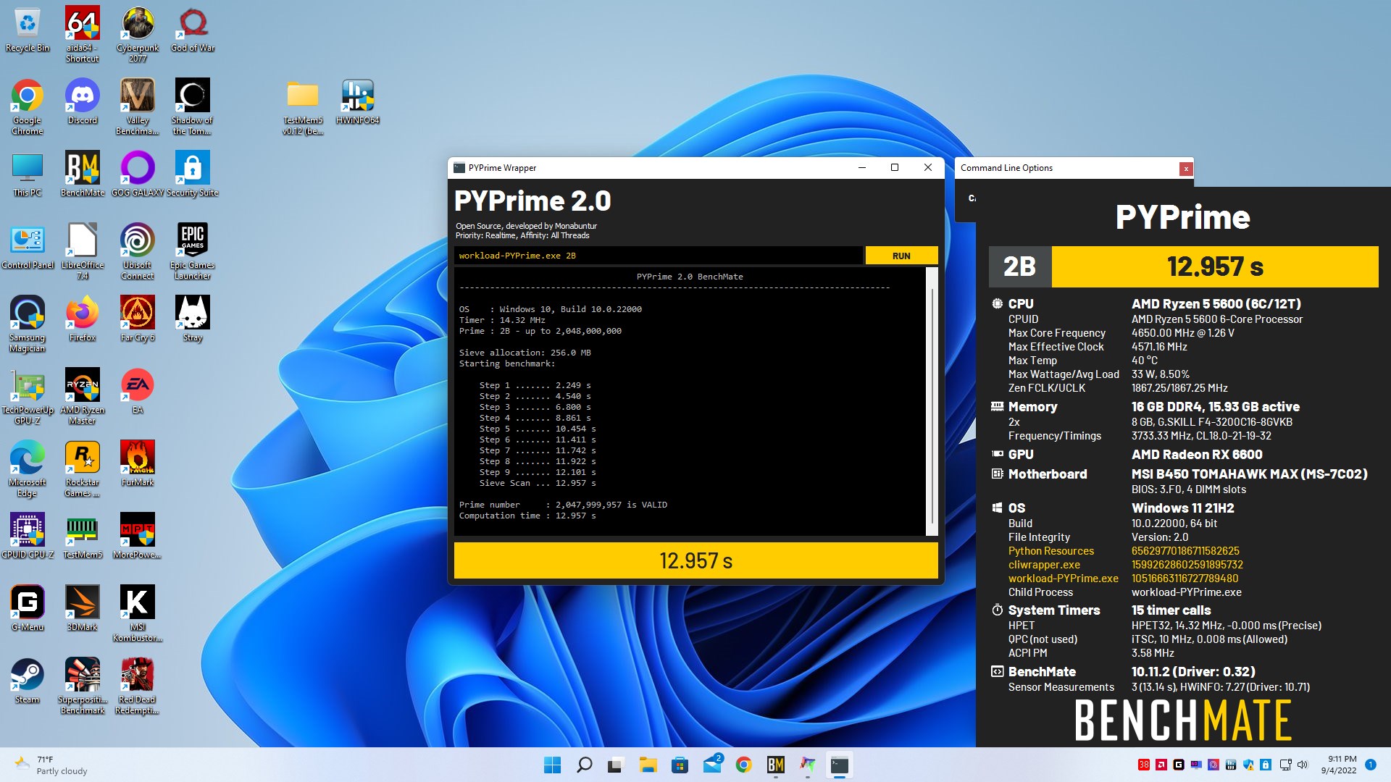Open the Cyberpunk 2077 desktop icon
This screenshot has width=1391, height=782.
click(x=138, y=35)
